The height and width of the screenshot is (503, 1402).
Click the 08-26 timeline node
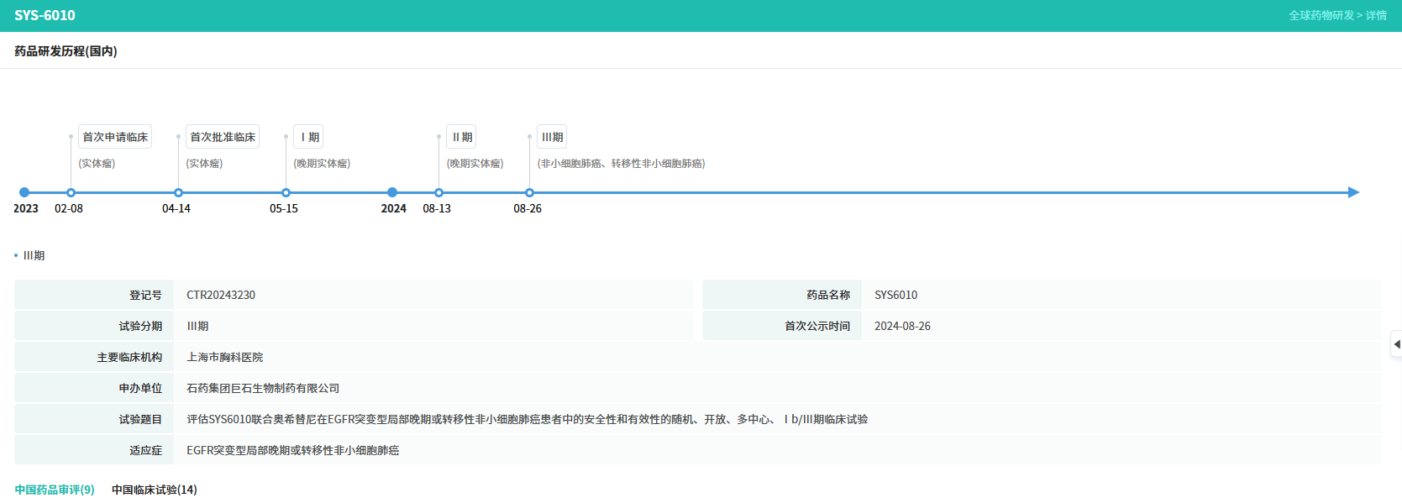coord(529,192)
